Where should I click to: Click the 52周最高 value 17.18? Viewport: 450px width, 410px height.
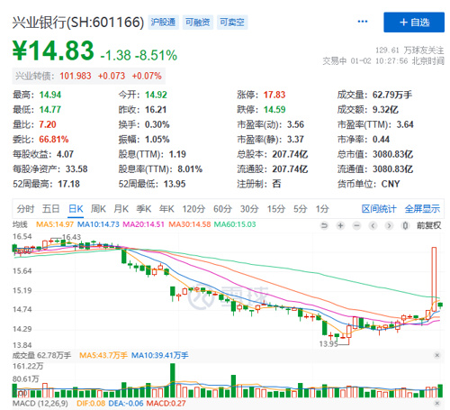[x=69, y=184]
